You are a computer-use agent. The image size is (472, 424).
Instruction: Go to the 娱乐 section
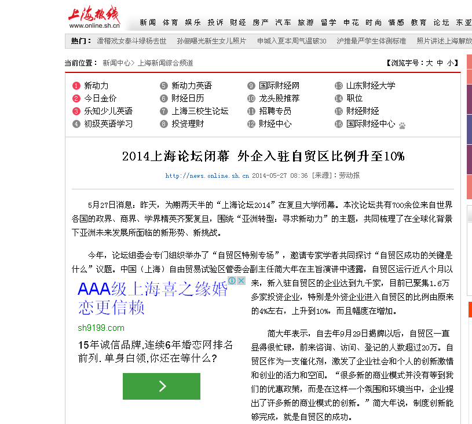click(193, 23)
